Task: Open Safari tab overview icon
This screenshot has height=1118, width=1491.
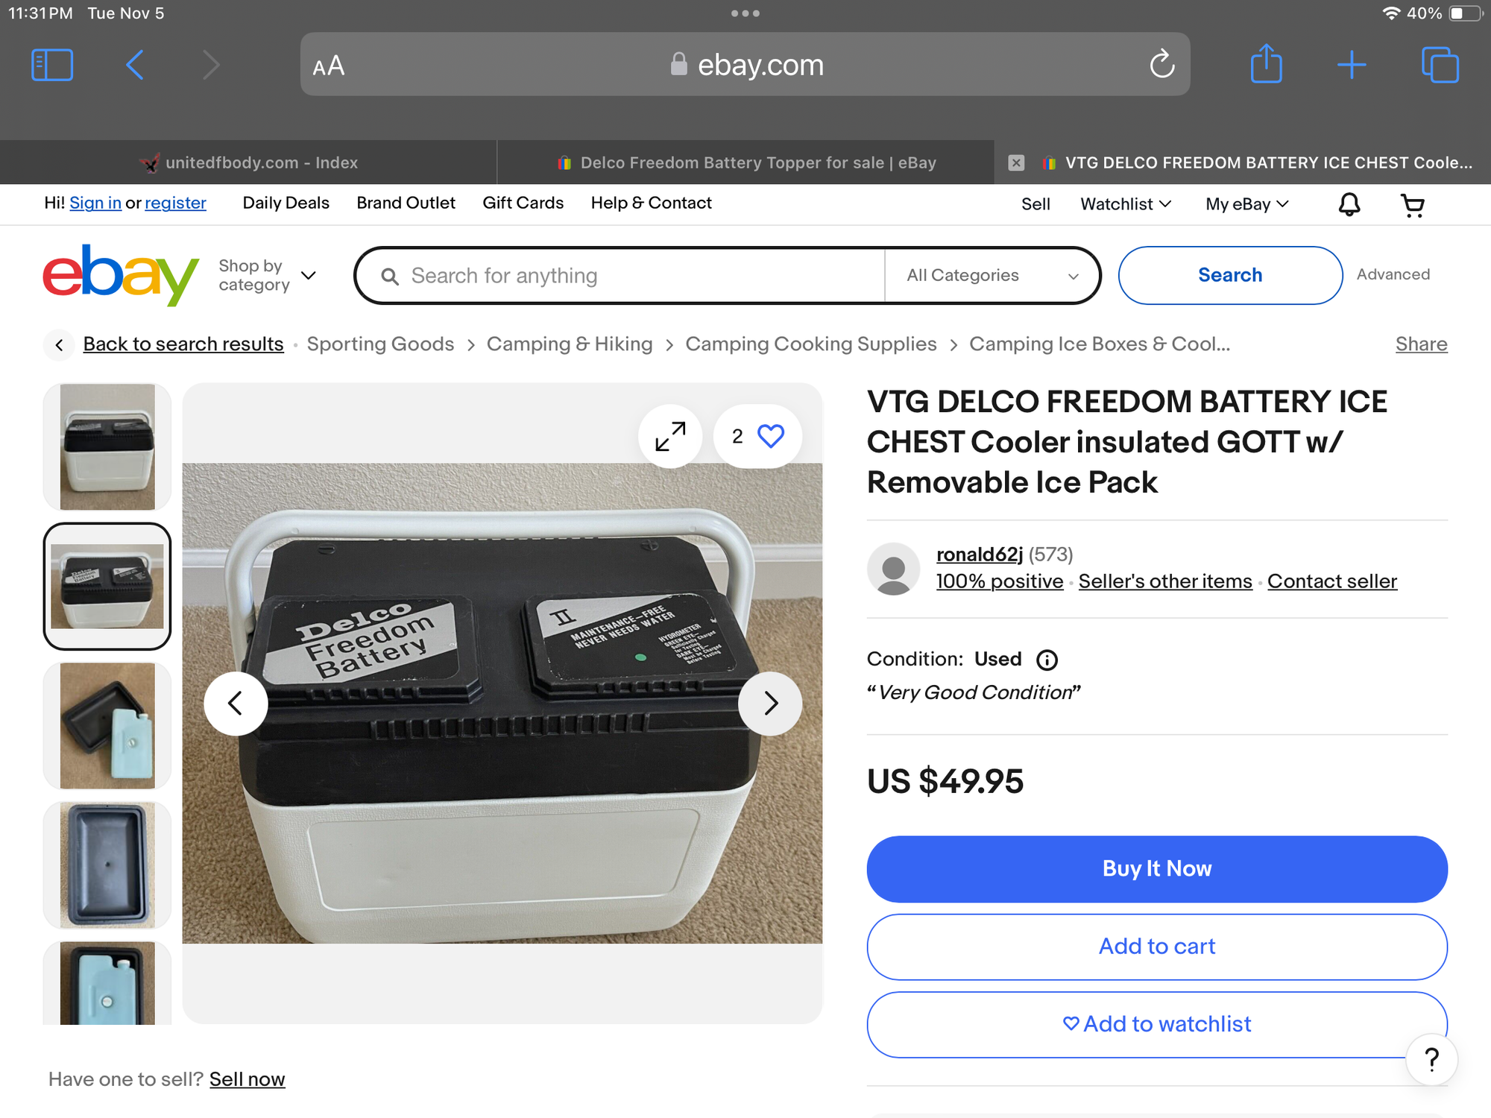Action: click(x=1440, y=65)
